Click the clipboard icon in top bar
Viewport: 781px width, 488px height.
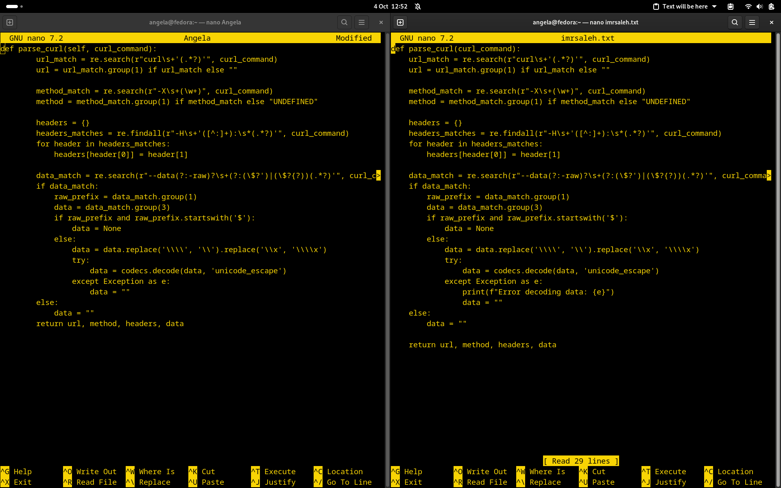[731, 7]
